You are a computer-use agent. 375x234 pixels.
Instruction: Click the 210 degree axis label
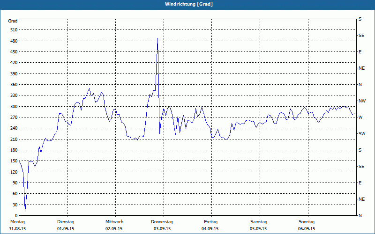[x=14, y=139]
